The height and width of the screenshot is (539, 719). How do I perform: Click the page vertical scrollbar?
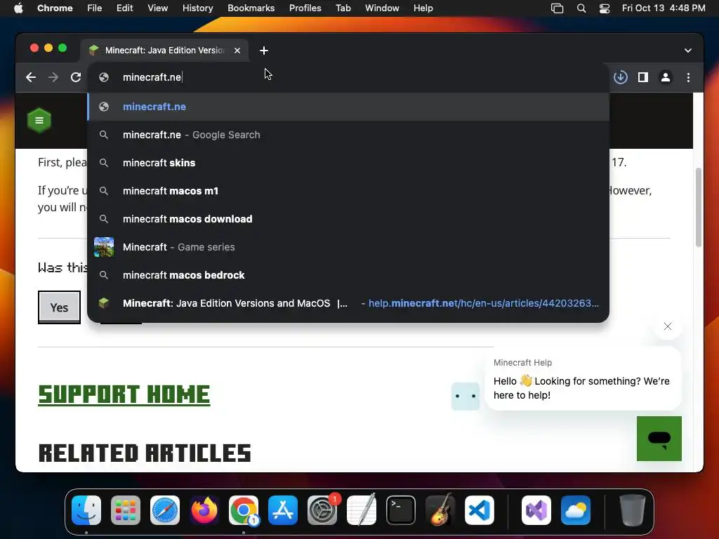(699, 208)
